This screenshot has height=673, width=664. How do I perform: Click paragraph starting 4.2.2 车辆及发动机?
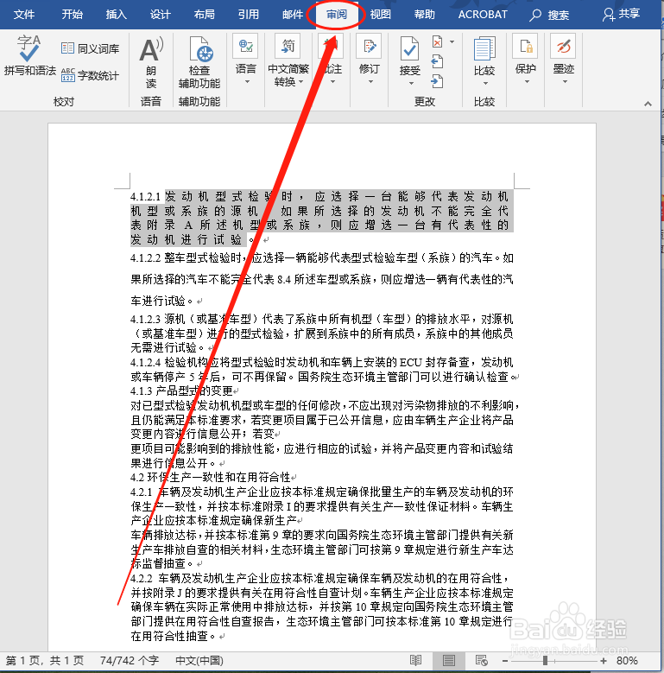click(x=322, y=606)
